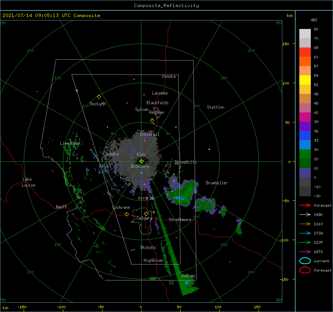Click the Innisfail city label
The width and height of the screenshot is (333, 312).
coord(149,134)
